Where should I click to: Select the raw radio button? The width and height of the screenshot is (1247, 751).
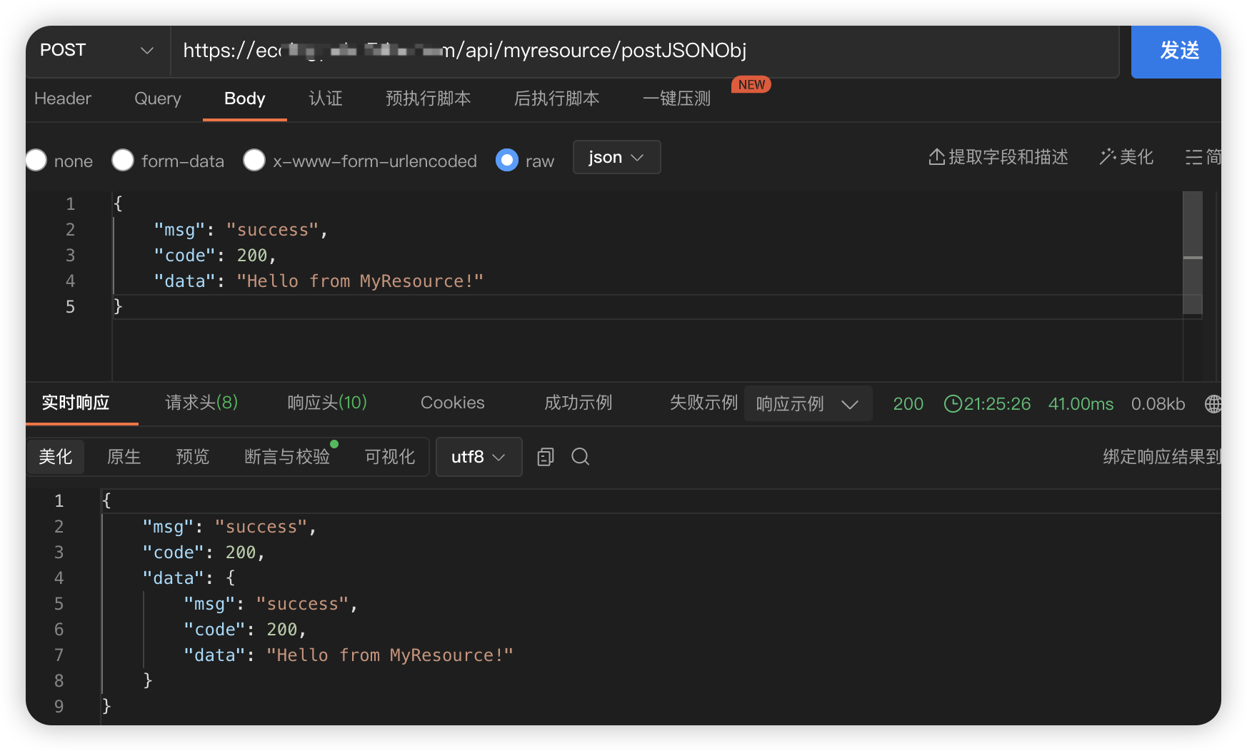(507, 160)
